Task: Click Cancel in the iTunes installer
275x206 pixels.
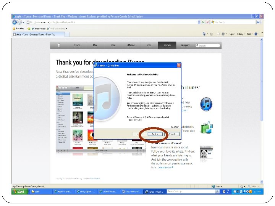Action: [x=172, y=134]
